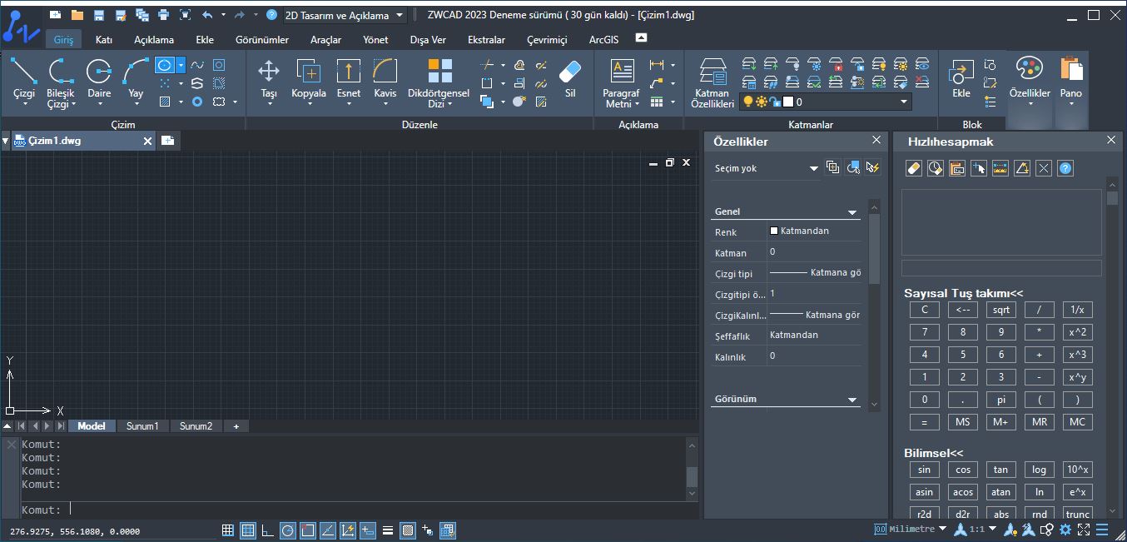The image size is (1127, 542).
Task: Toggle layer lock icon in layer dropdown
Action: point(774,102)
